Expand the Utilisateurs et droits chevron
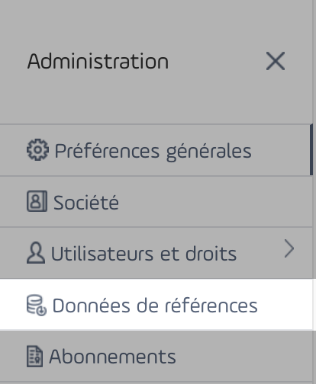The image size is (316, 384). pos(289,248)
